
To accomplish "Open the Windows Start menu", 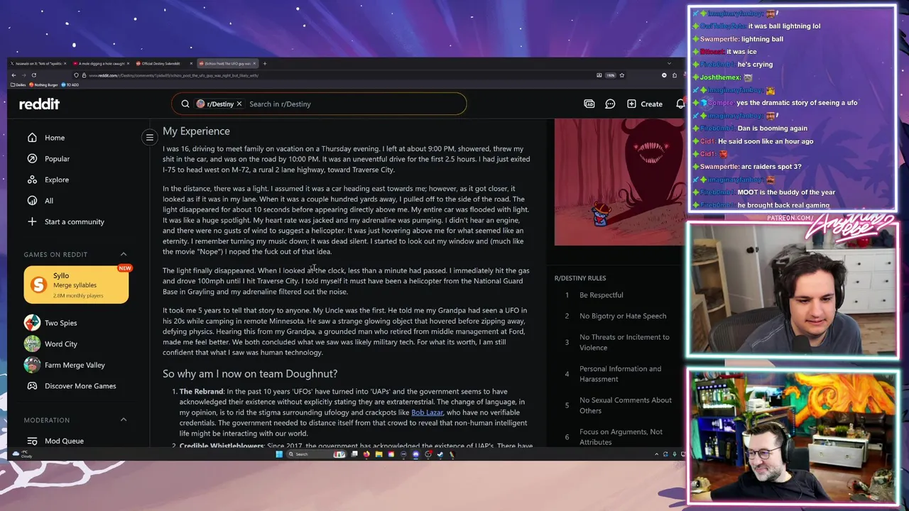I will click(x=279, y=454).
